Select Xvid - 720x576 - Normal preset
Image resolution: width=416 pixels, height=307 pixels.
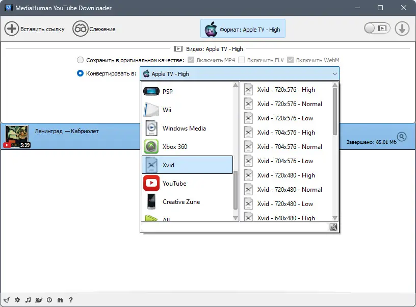(286, 104)
